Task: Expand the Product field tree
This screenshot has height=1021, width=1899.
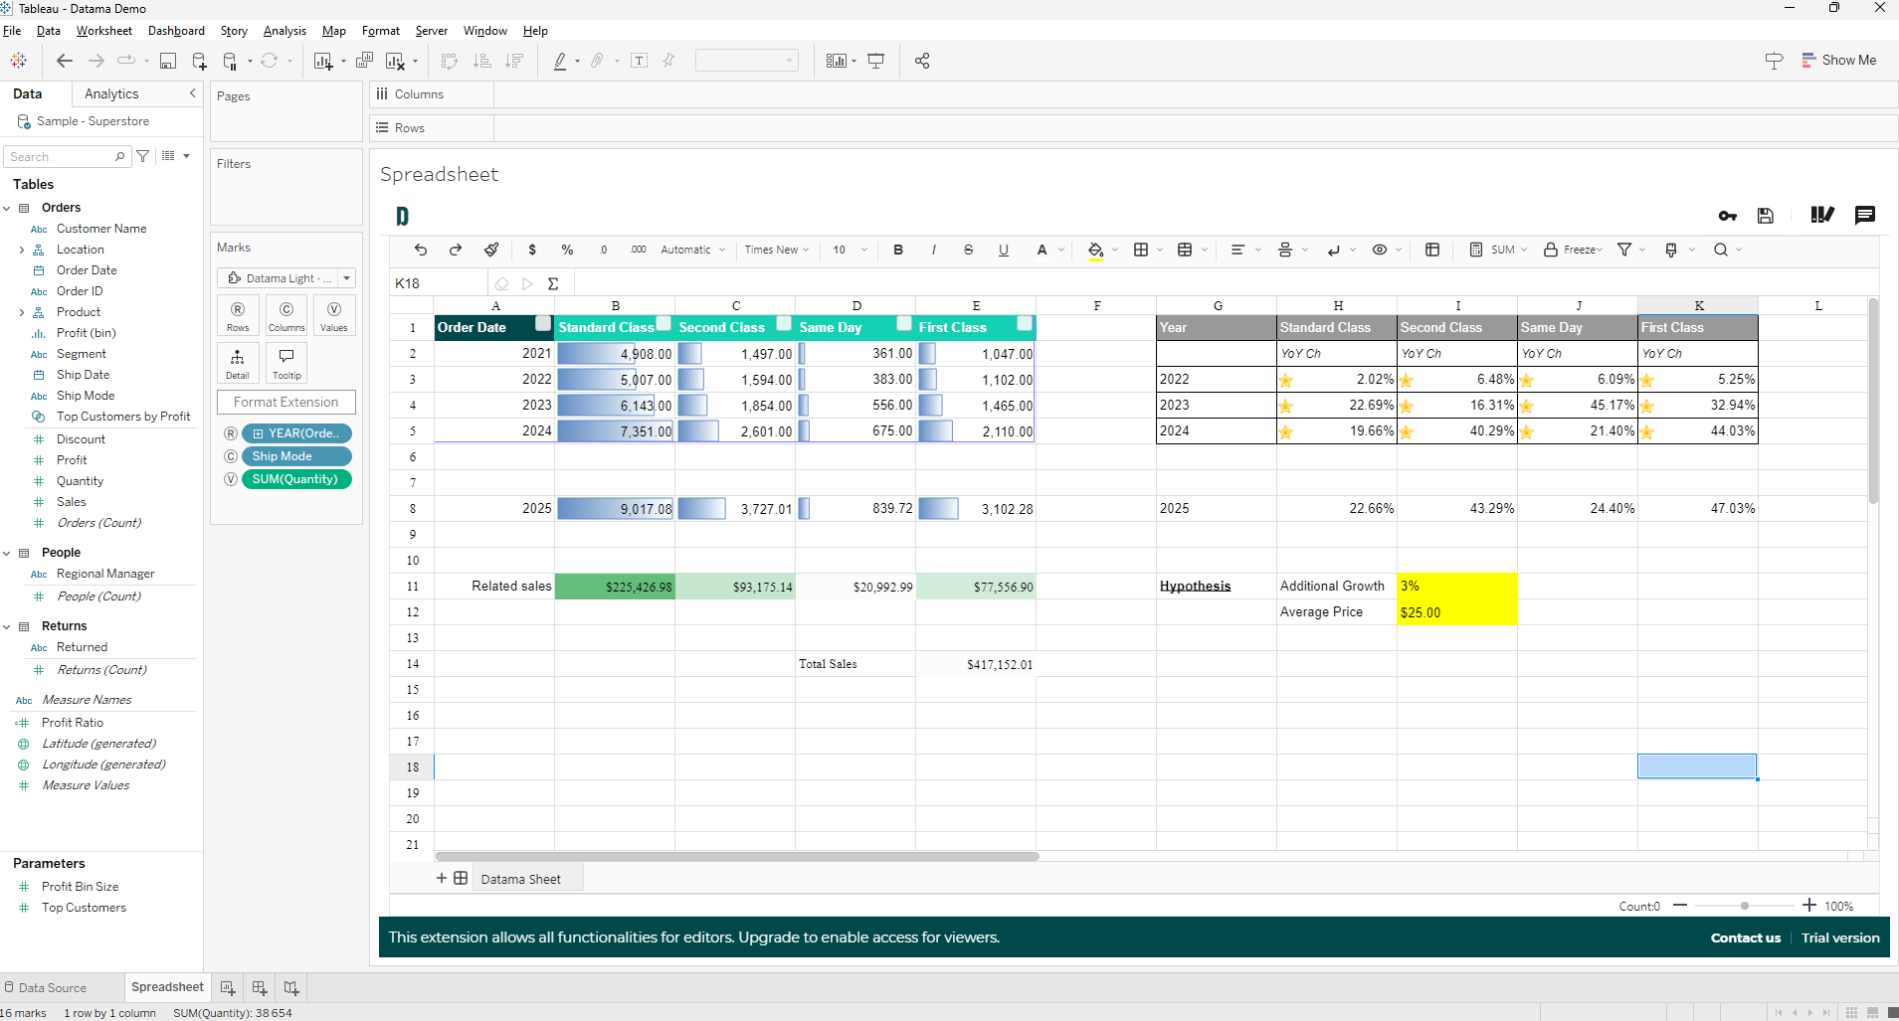Action: tap(22, 312)
